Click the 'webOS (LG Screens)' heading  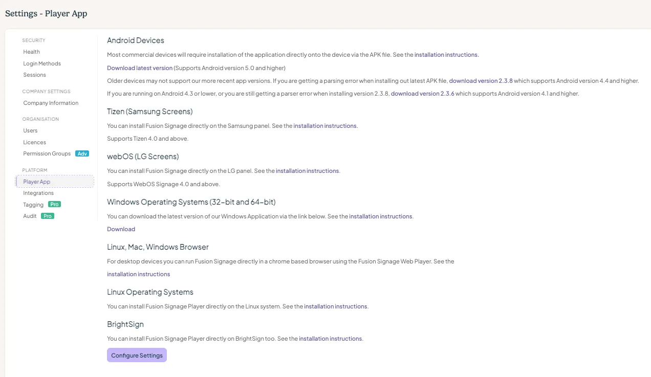(143, 157)
